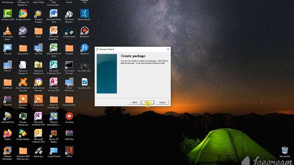This screenshot has width=294, height=165.
Task: Select the Uninstall Tool desktop icon
Action: tap(8, 116)
